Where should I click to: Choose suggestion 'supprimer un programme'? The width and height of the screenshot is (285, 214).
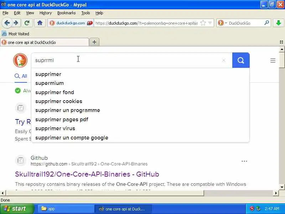(140, 110)
